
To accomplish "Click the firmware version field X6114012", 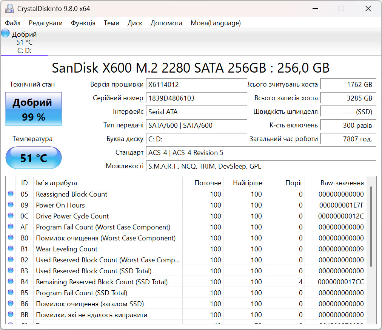I will [196, 85].
